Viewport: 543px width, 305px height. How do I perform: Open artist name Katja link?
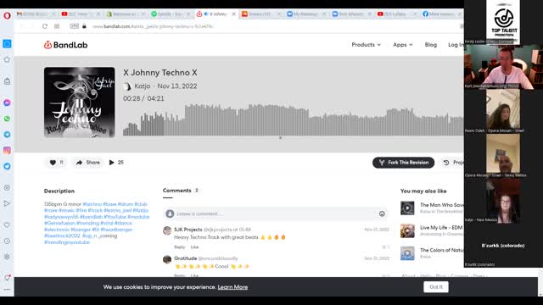click(143, 86)
